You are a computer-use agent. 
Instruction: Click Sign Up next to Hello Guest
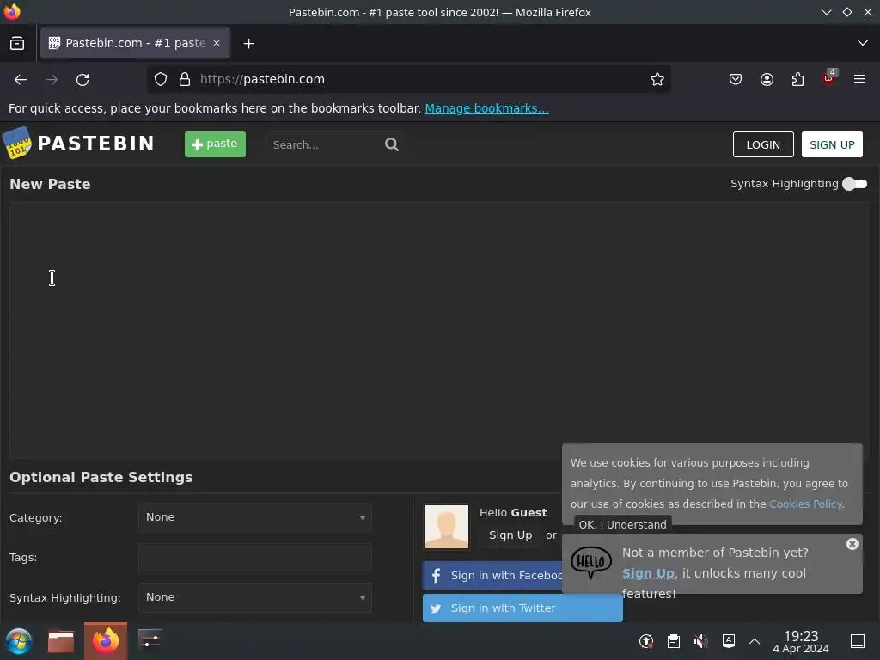(x=510, y=535)
